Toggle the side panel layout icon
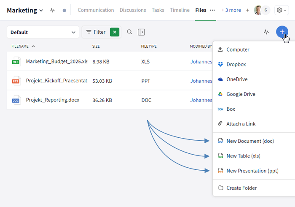This screenshot has height=207, width=295. 141,32
